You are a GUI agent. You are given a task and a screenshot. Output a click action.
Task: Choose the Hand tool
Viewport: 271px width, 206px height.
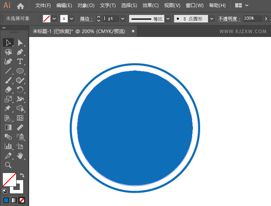tap(20, 156)
